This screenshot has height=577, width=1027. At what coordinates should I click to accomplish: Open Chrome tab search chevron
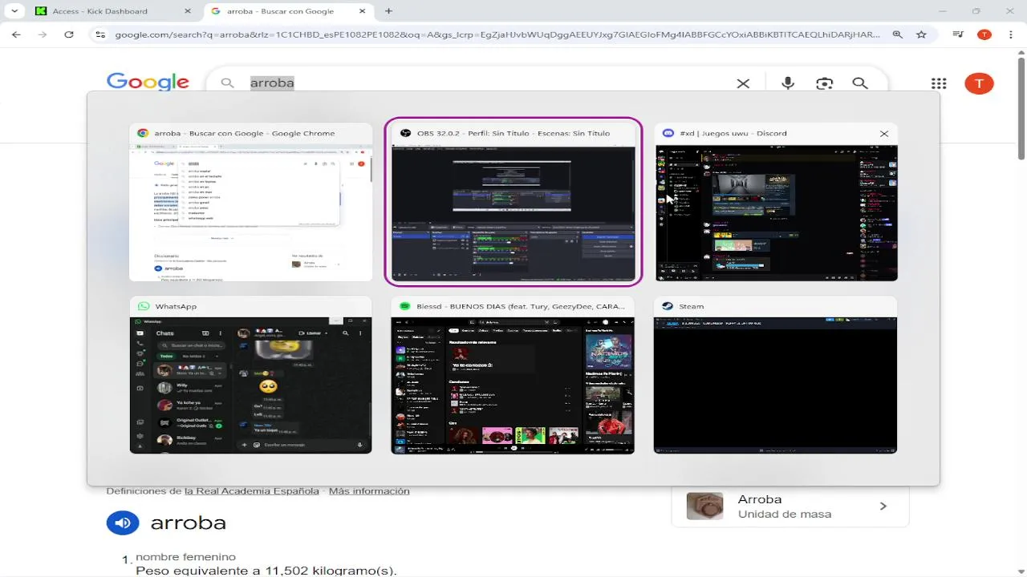[14, 11]
